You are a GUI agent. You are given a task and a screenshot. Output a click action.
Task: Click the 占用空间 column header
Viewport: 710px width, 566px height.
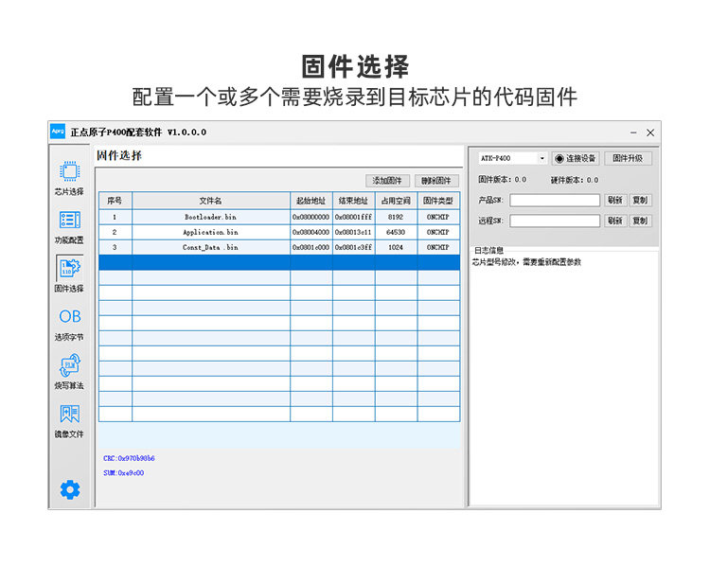396,201
